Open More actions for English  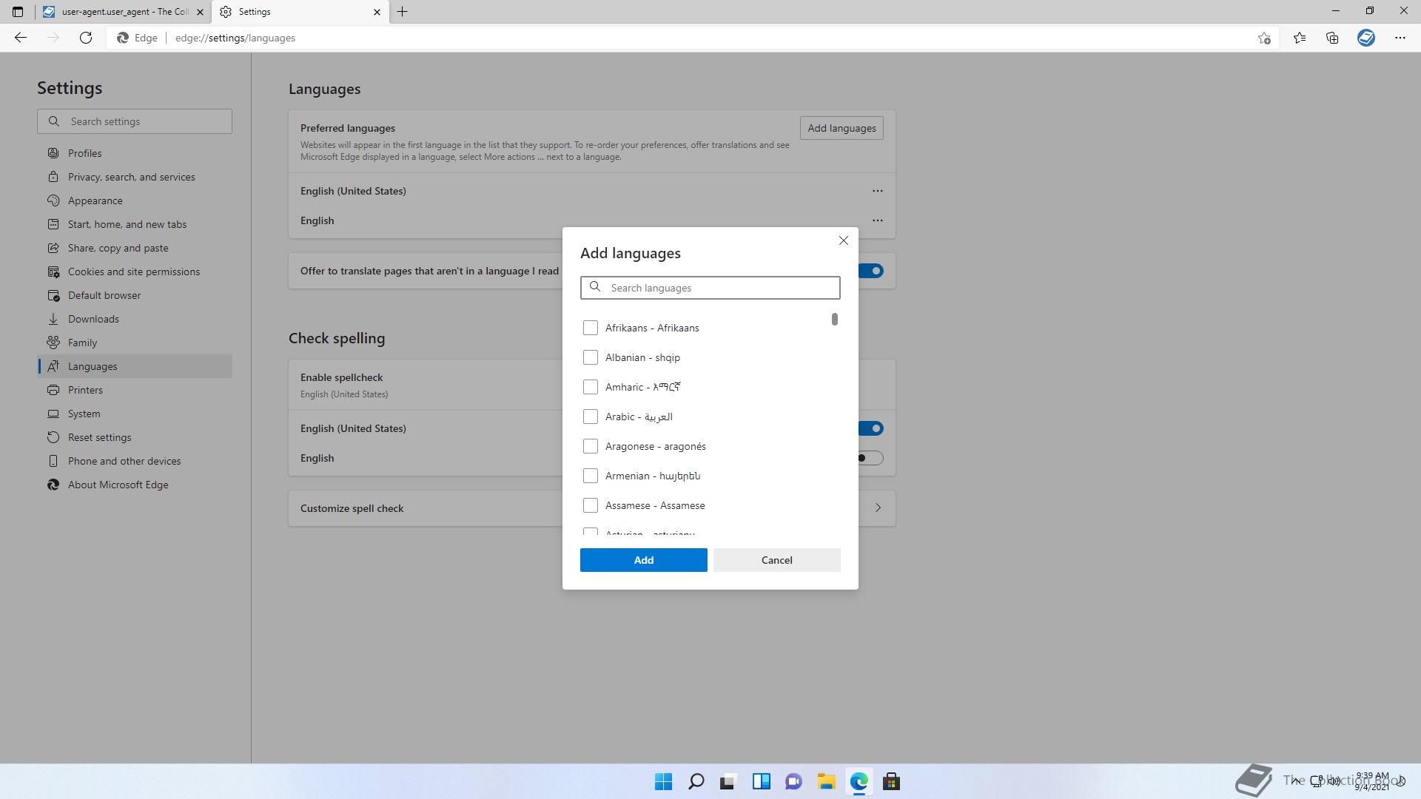tap(878, 220)
